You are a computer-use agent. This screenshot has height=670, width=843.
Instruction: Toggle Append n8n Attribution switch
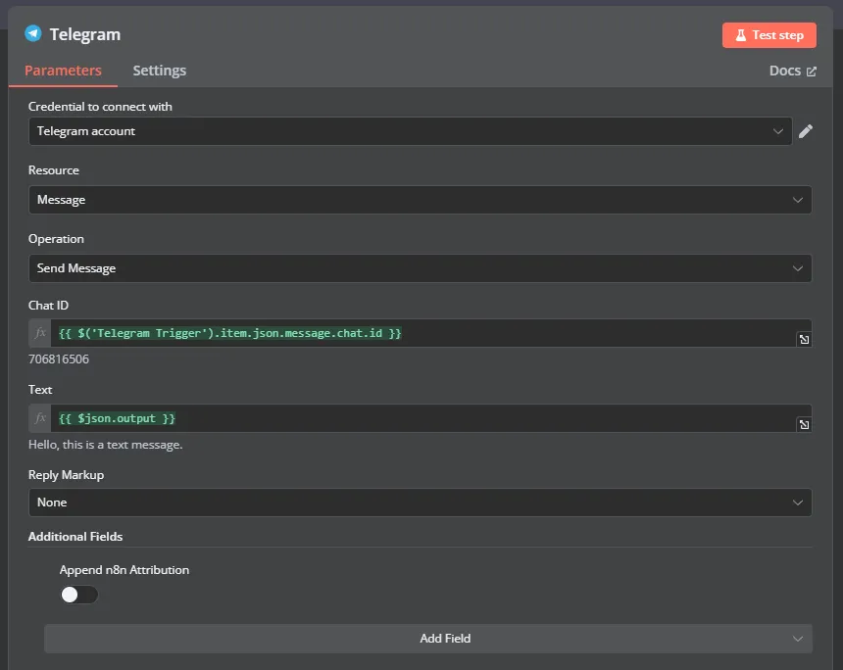pyautogui.click(x=79, y=595)
